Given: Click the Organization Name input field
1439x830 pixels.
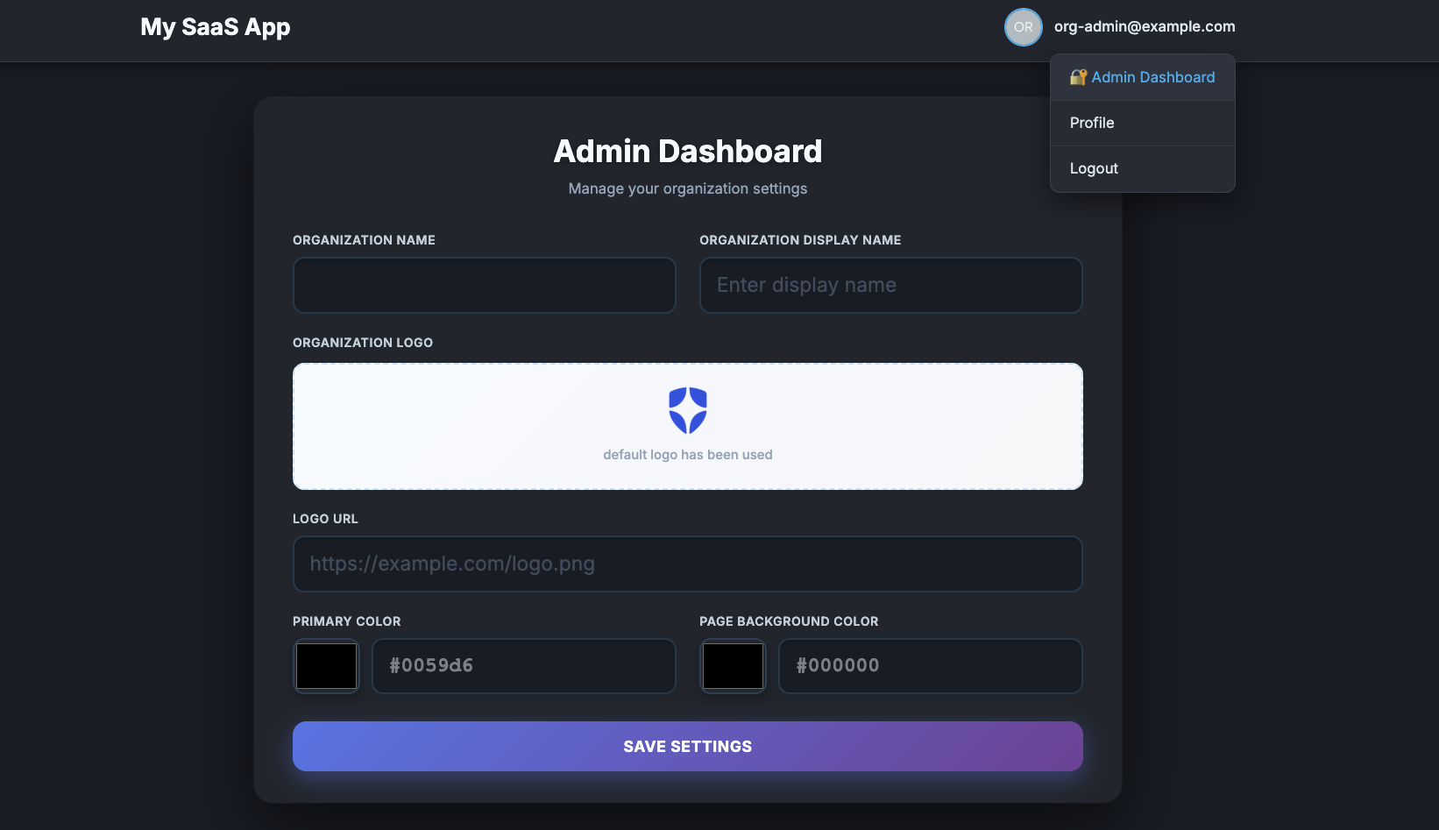Looking at the screenshot, I should point(484,285).
